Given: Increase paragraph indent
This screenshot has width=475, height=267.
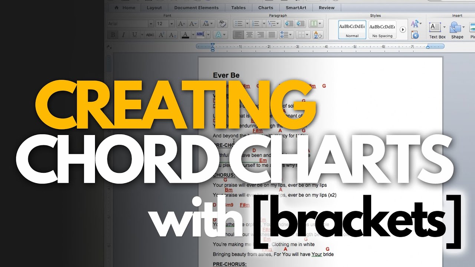Looking at the screenshot, I should (x=301, y=24).
